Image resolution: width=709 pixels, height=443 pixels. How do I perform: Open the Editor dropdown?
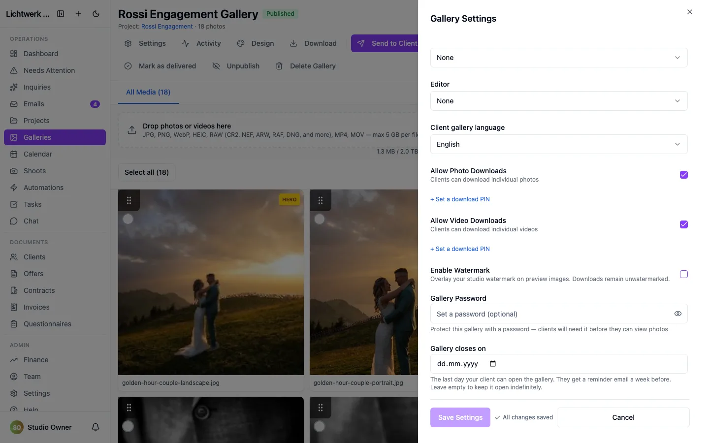pos(559,101)
